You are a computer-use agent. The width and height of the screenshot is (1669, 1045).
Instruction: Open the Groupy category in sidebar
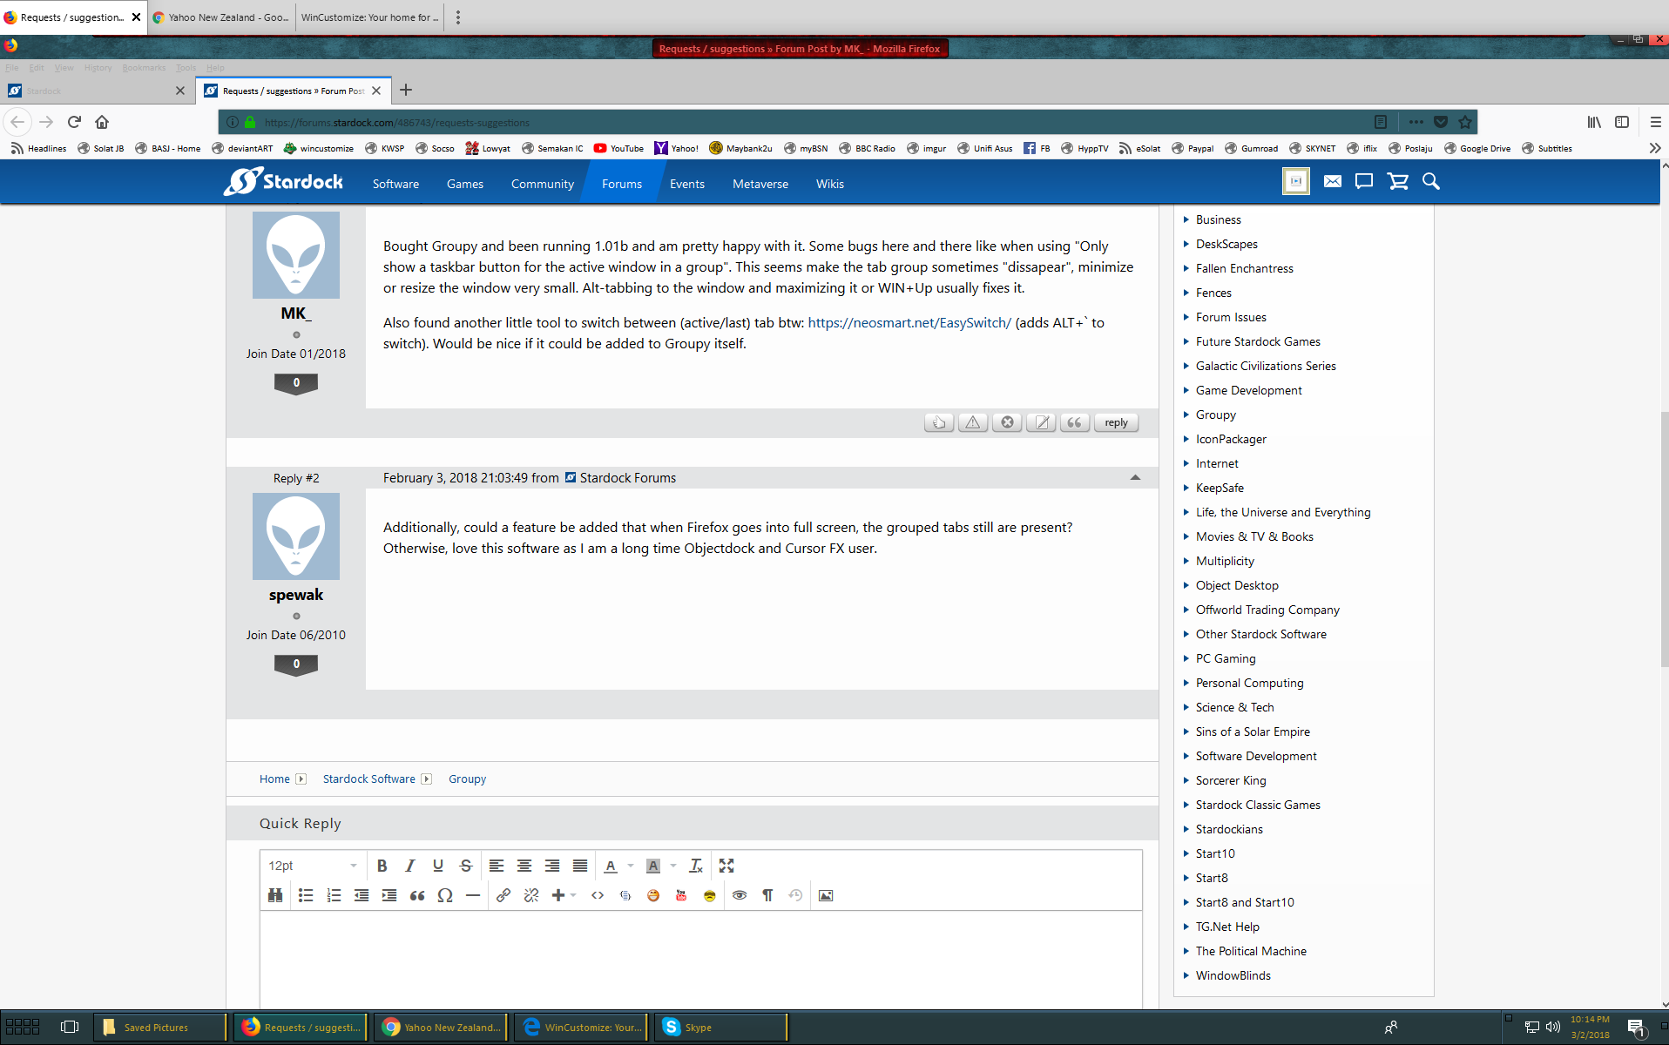[1215, 415]
